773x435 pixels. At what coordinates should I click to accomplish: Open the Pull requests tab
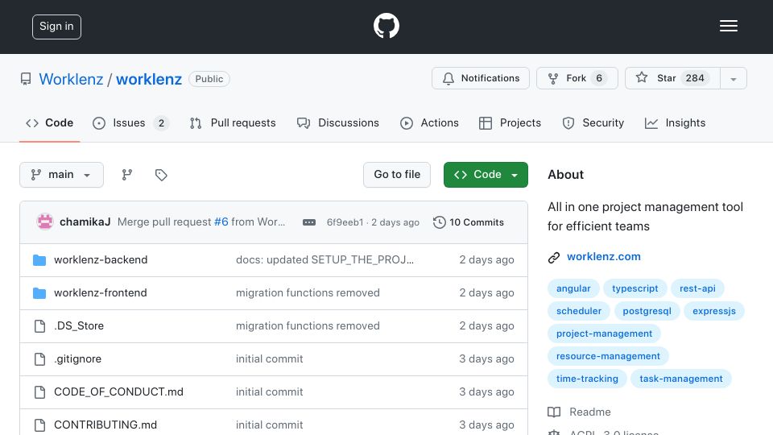coord(233,122)
